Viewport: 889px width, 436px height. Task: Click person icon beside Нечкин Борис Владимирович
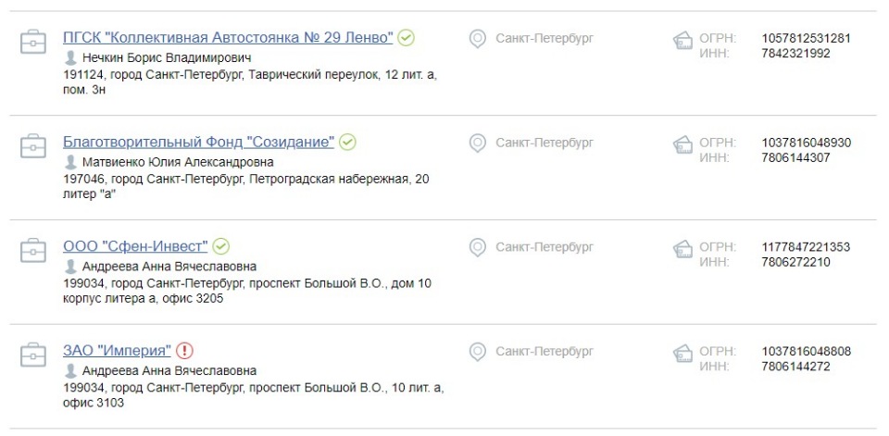click(70, 57)
